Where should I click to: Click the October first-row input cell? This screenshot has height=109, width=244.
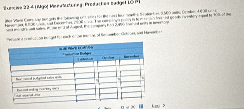107,63
